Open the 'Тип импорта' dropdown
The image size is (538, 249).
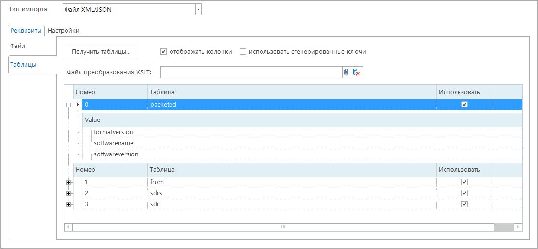tap(198, 10)
